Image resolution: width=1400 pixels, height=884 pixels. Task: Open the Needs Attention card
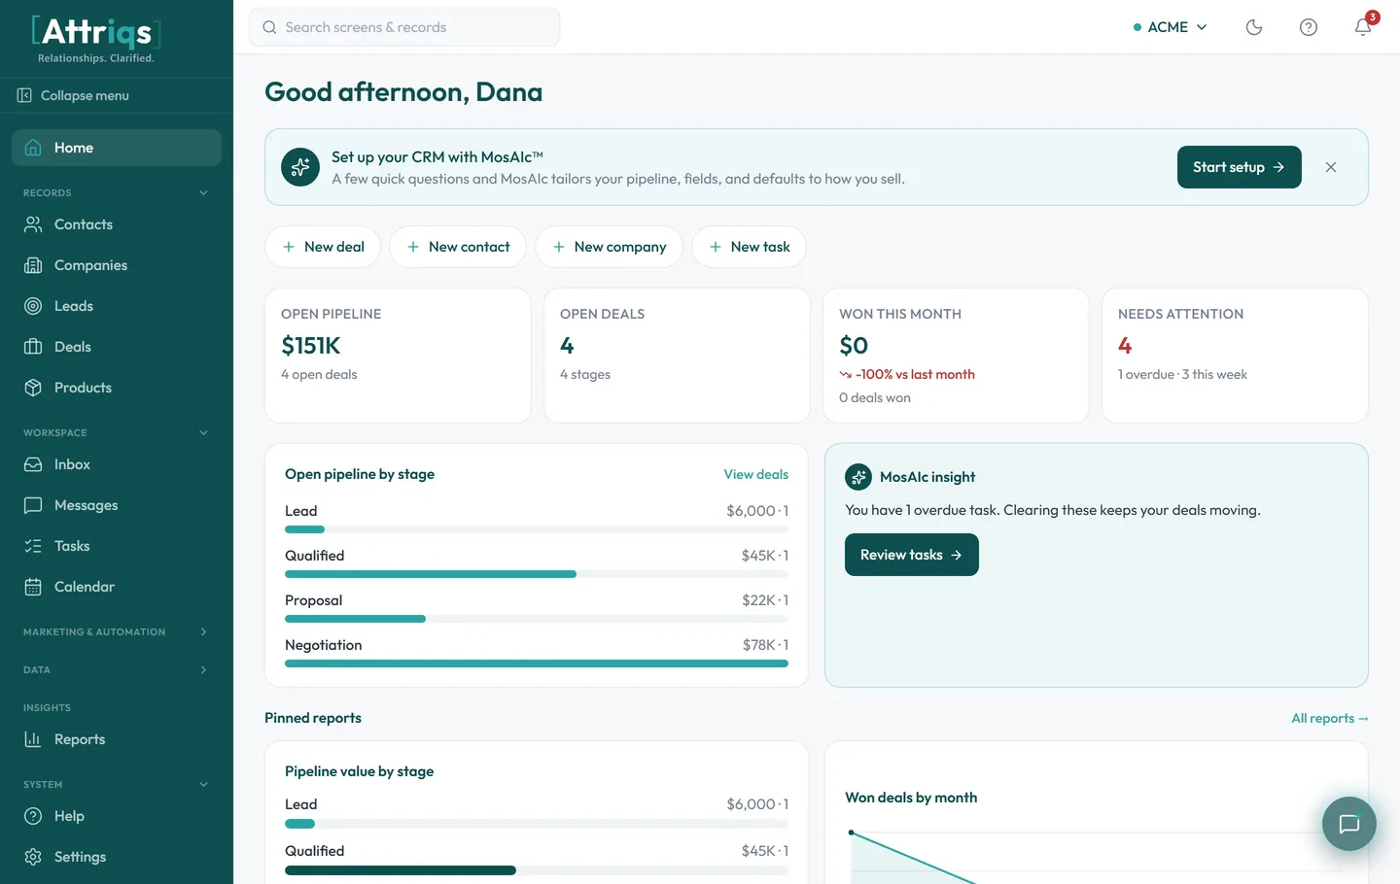tap(1235, 356)
